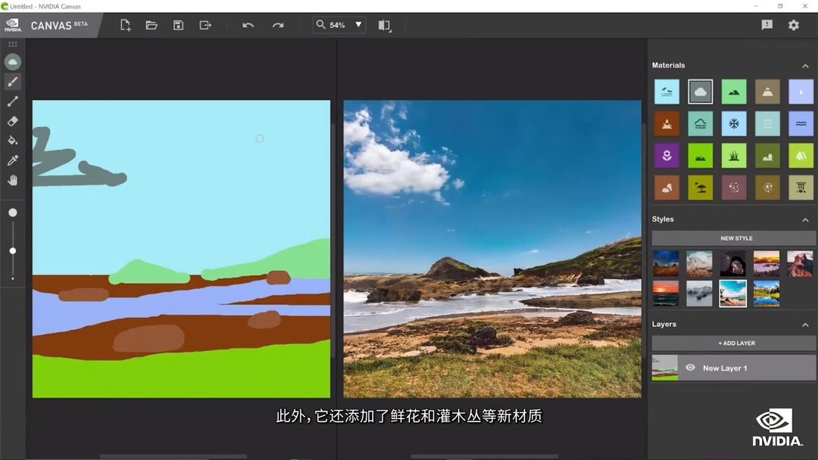Viewport: 818px width, 460px height.
Task: Click the New Layer 1 thumbnail
Action: (665, 368)
